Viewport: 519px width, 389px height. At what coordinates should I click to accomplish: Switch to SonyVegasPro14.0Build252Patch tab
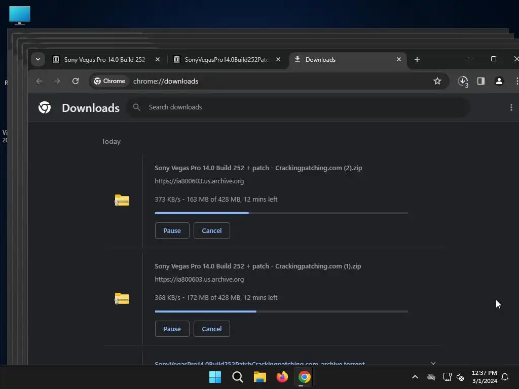pyautogui.click(x=228, y=60)
